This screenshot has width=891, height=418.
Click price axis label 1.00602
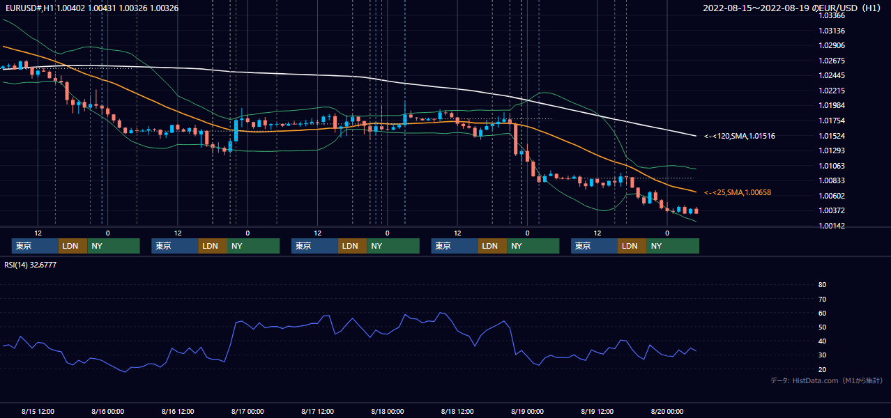pyautogui.click(x=832, y=196)
